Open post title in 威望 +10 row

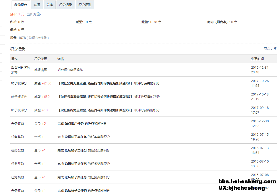(95, 110)
